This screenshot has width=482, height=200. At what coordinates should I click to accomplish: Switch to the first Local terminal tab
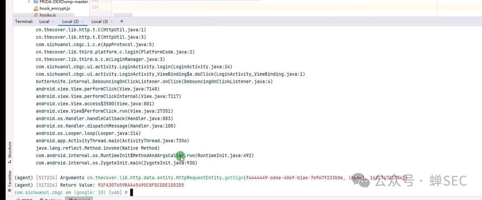point(44,21)
